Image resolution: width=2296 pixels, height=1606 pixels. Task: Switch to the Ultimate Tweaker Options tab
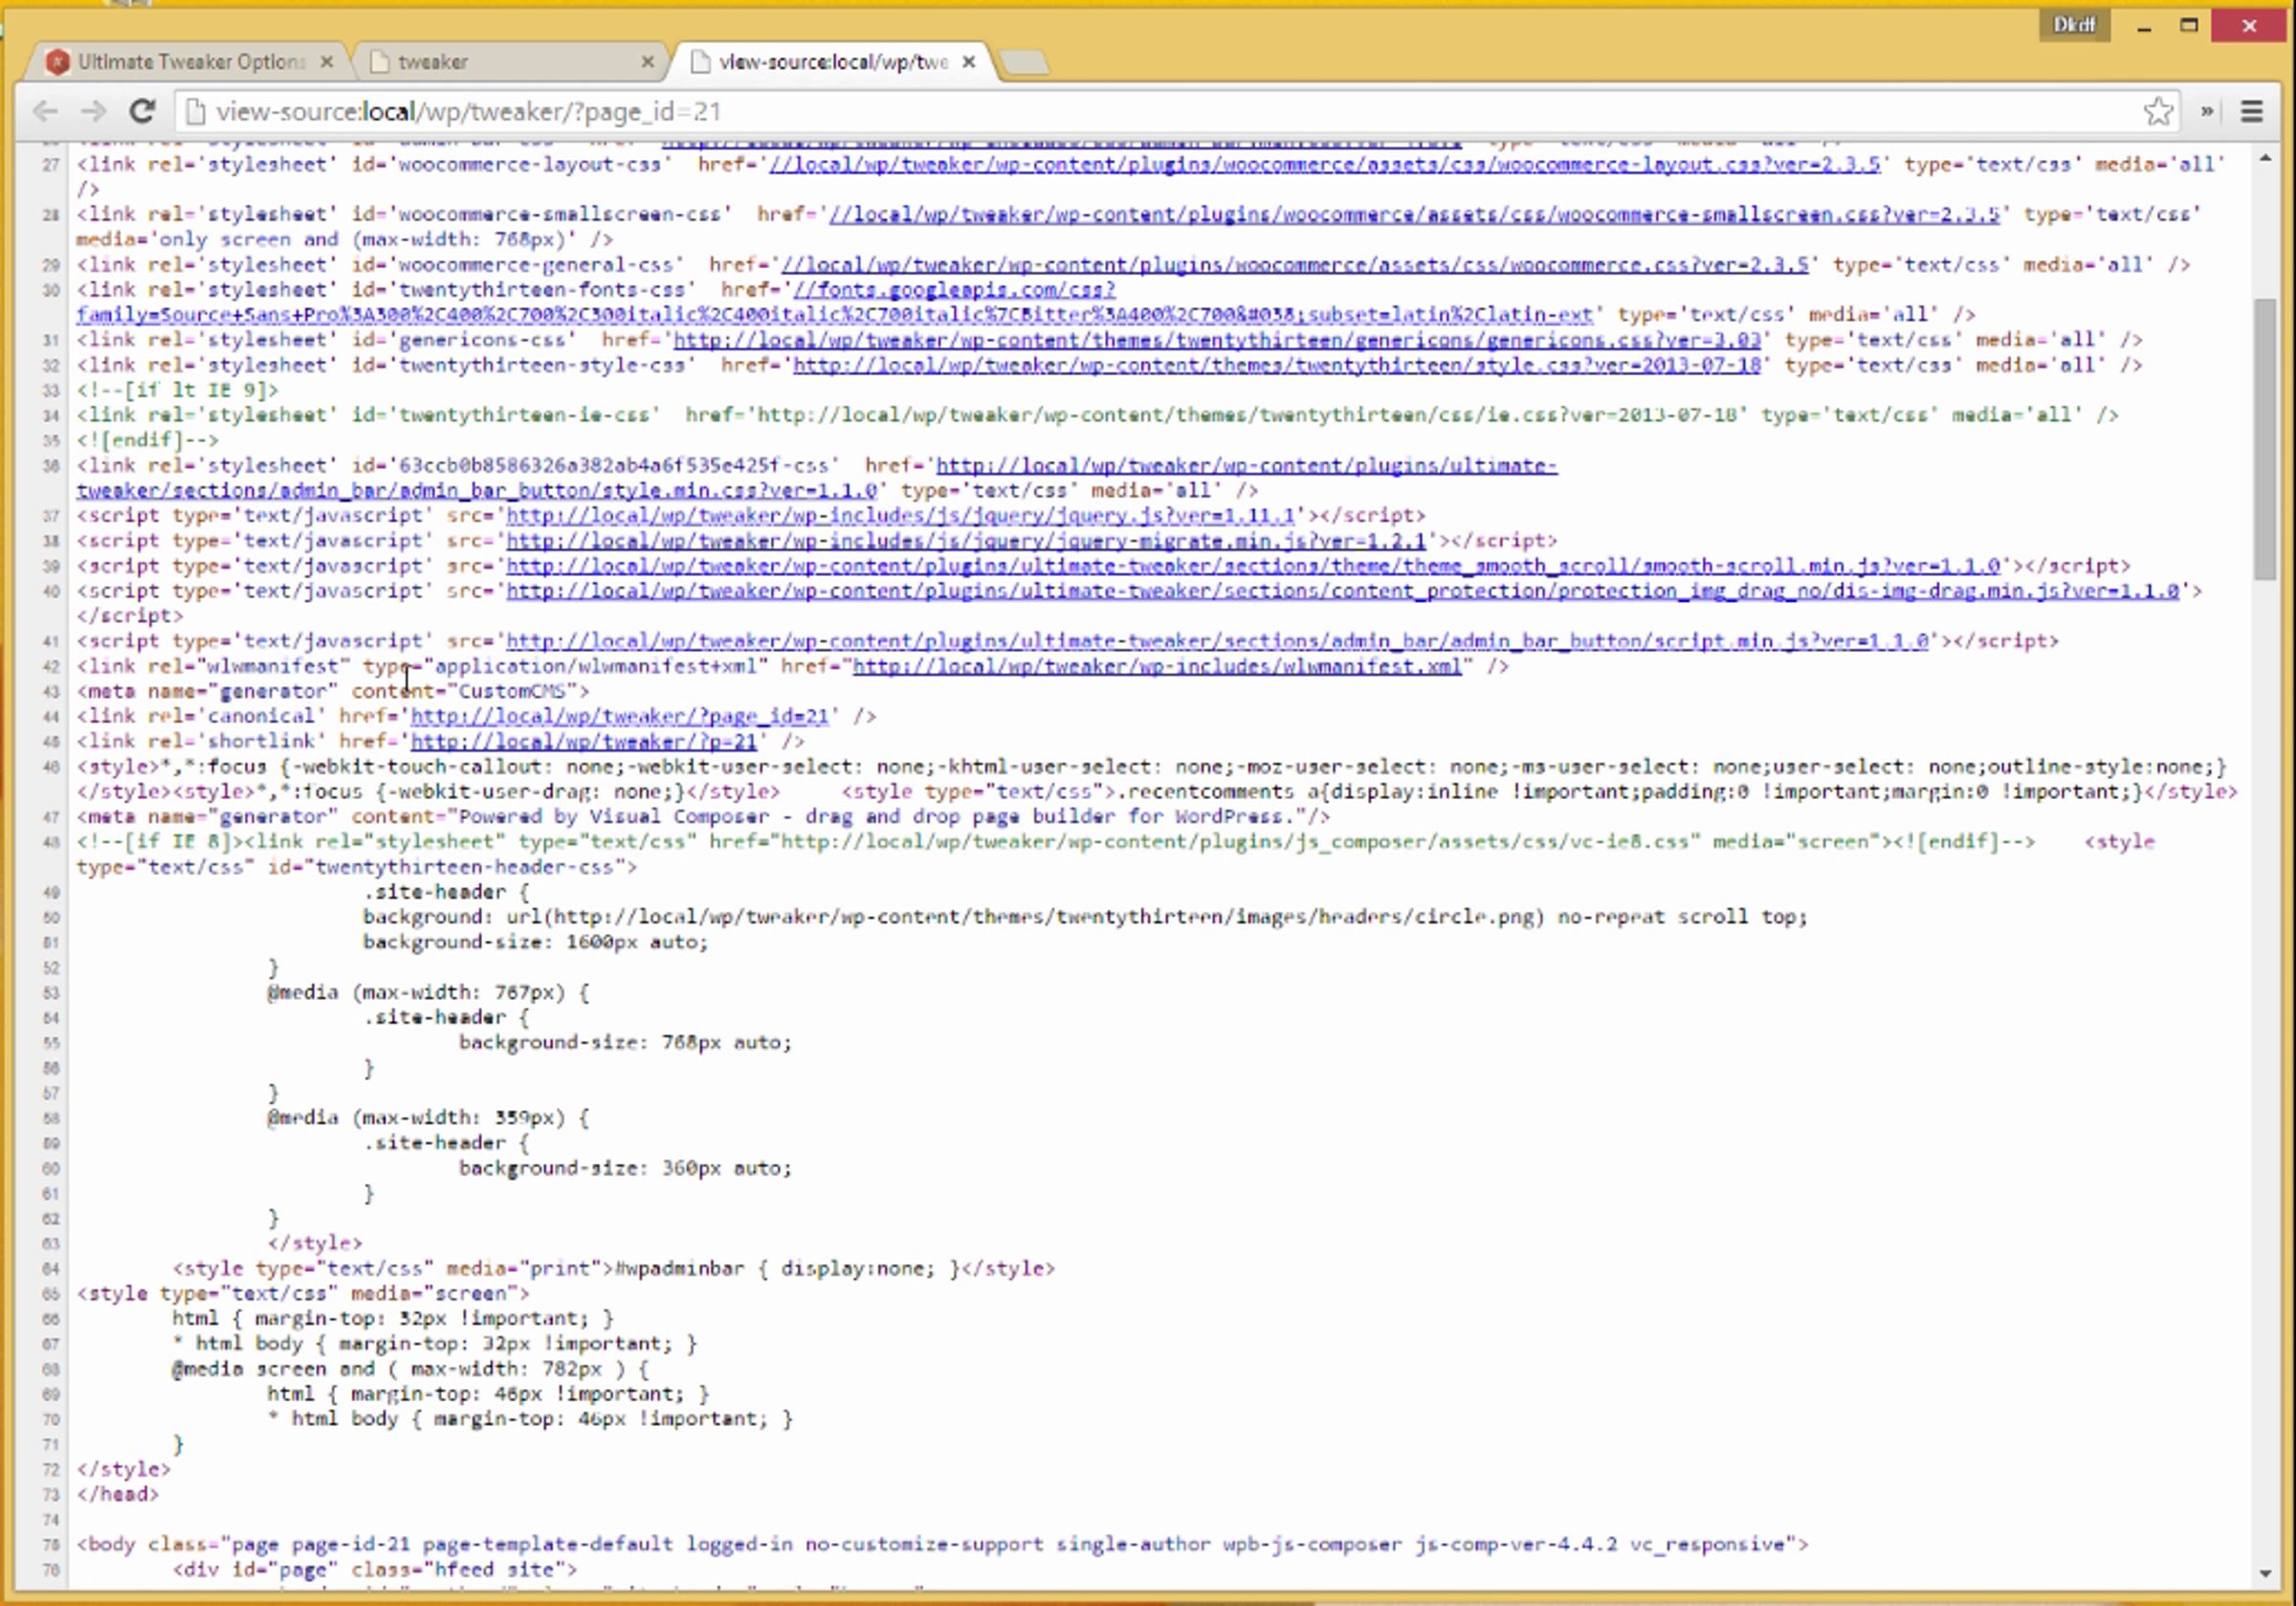pos(190,62)
